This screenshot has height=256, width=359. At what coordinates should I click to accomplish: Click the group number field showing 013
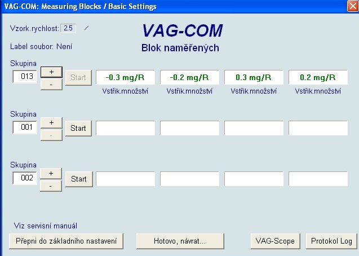(25, 77)
